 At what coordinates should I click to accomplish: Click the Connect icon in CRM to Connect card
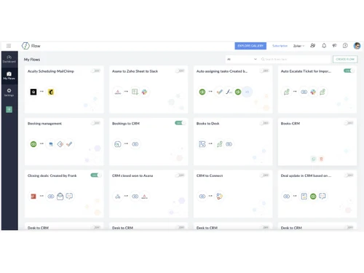click(x=219, y=196)
